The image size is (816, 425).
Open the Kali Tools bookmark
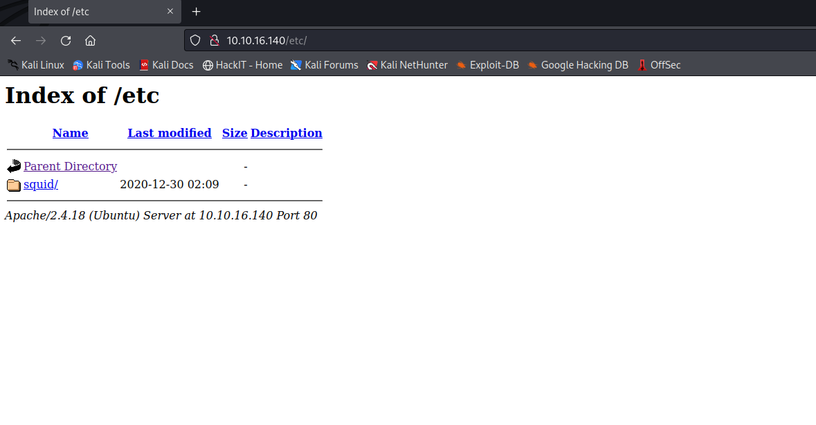coord(102,65)
